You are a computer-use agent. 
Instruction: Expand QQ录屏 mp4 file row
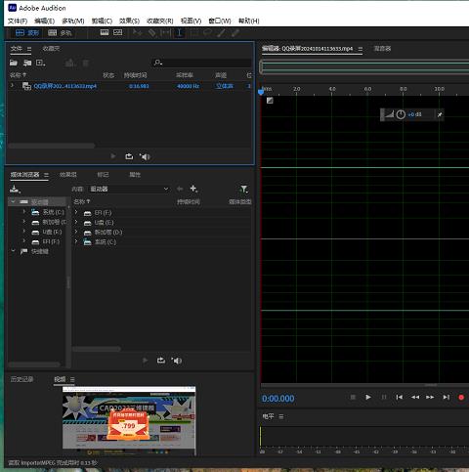pos(13,86)
